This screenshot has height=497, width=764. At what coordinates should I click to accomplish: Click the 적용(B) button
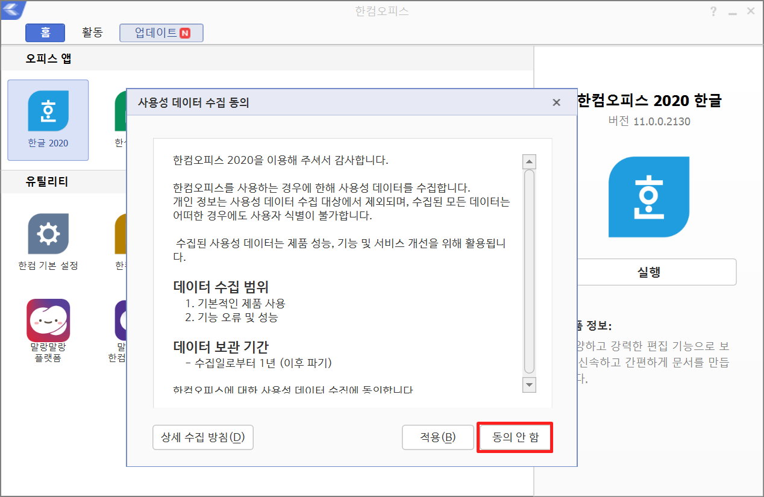pyautogui.click(x=438, y=437)
